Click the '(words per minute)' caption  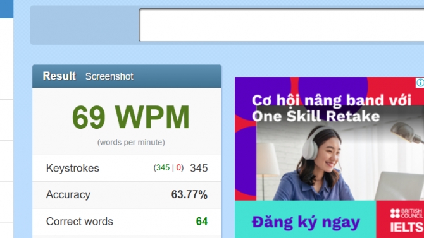[x=131, y=142]
